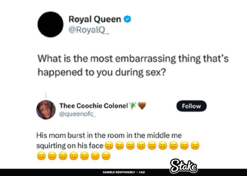Select the Royal Queen display name
Viewport: 247px width, 176px height.
[95, 19]
